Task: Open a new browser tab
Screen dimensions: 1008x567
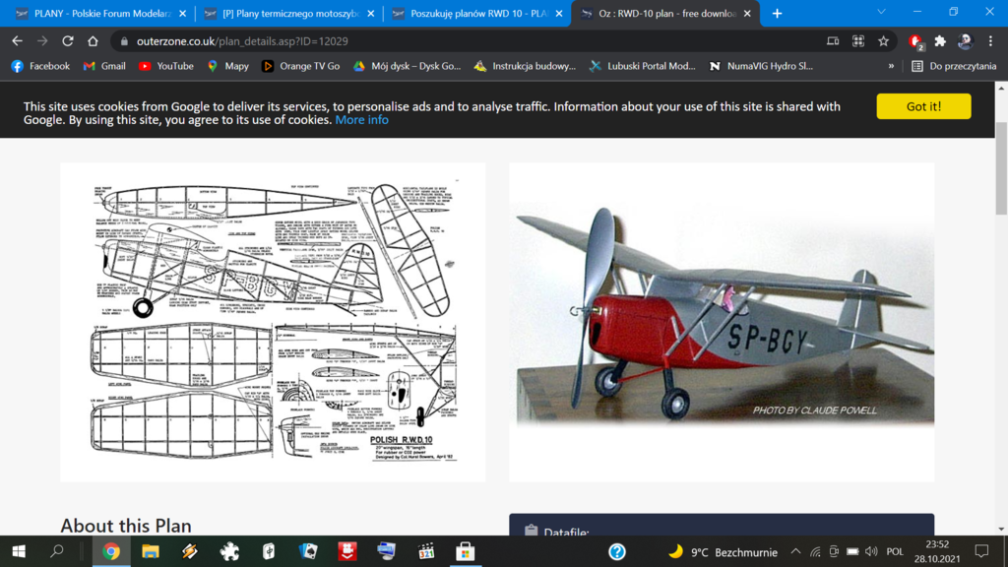Action: 777,14
